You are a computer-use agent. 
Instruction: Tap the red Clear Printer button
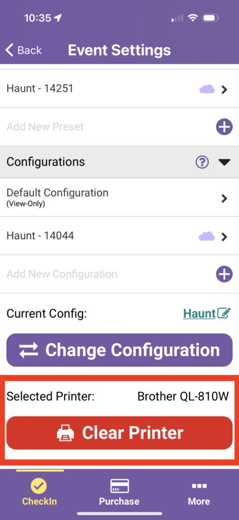(x=119, y=433)
